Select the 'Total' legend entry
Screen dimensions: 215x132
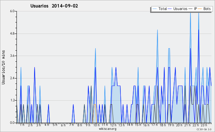click(x=162, y=9)
